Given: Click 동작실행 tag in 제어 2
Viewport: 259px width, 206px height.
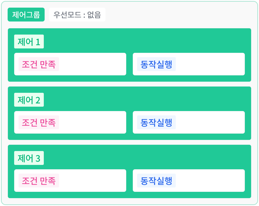Looking at the screenshot, I should pos(156,122).
